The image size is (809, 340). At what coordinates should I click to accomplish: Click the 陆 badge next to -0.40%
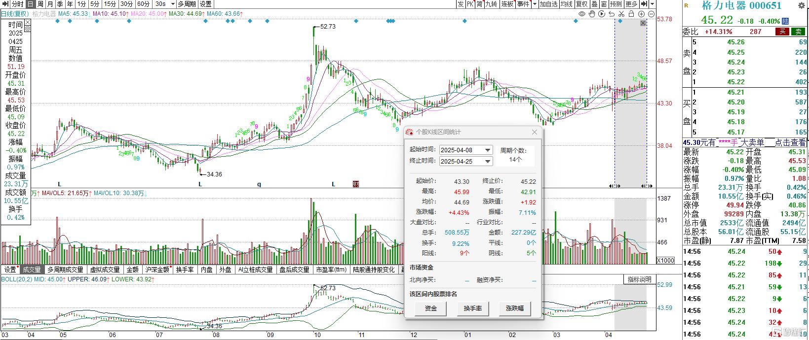[x=785, y=21]
